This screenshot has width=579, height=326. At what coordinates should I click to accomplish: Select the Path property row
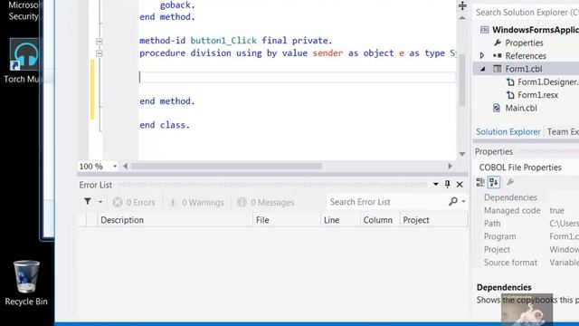(527, 224)
